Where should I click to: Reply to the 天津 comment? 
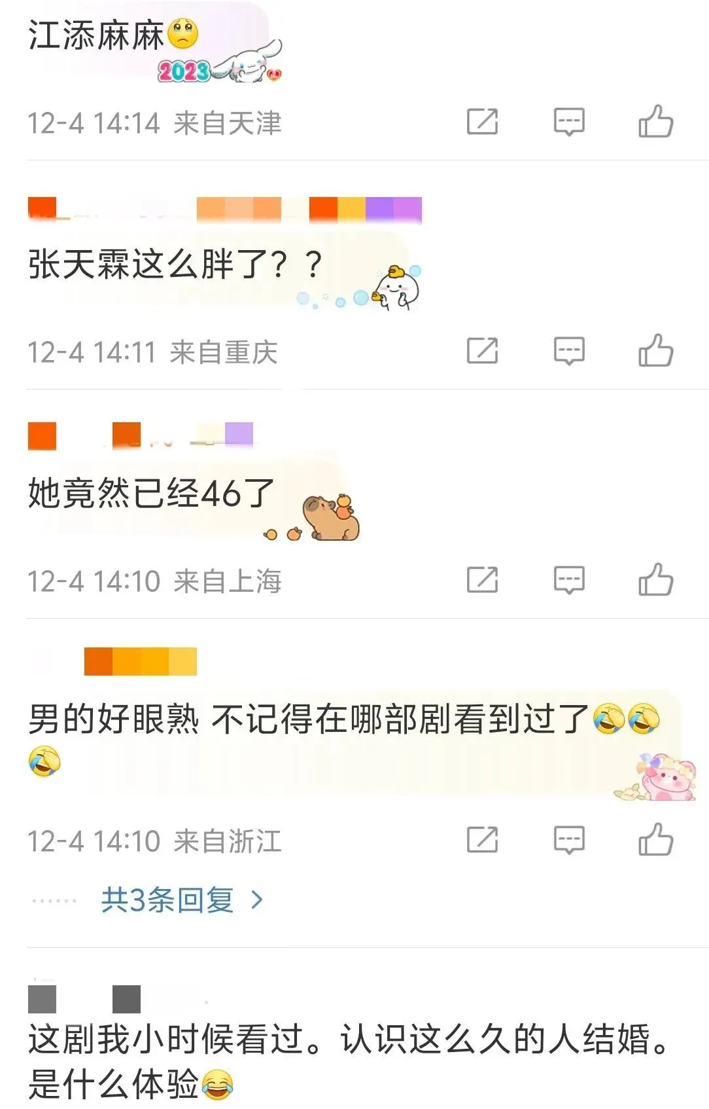[x=569, y=122]
